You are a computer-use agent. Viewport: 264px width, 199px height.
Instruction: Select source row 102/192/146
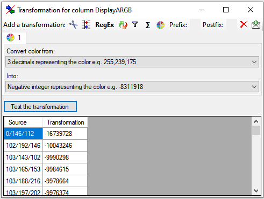(23, 146)
